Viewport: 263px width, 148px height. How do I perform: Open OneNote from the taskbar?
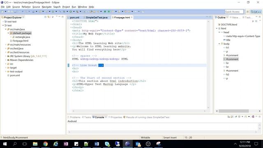66,144
